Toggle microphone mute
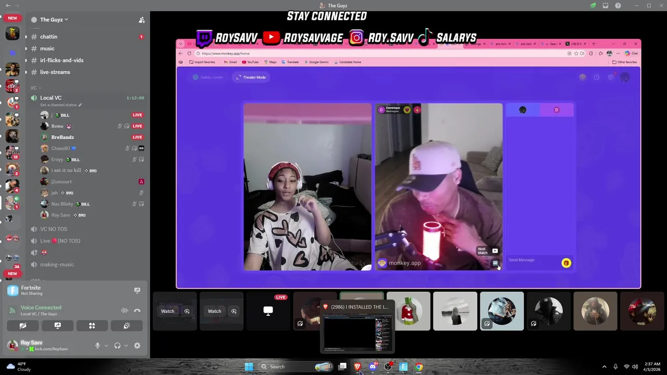Viewport: 667px width, 375px height. point(97,346)
